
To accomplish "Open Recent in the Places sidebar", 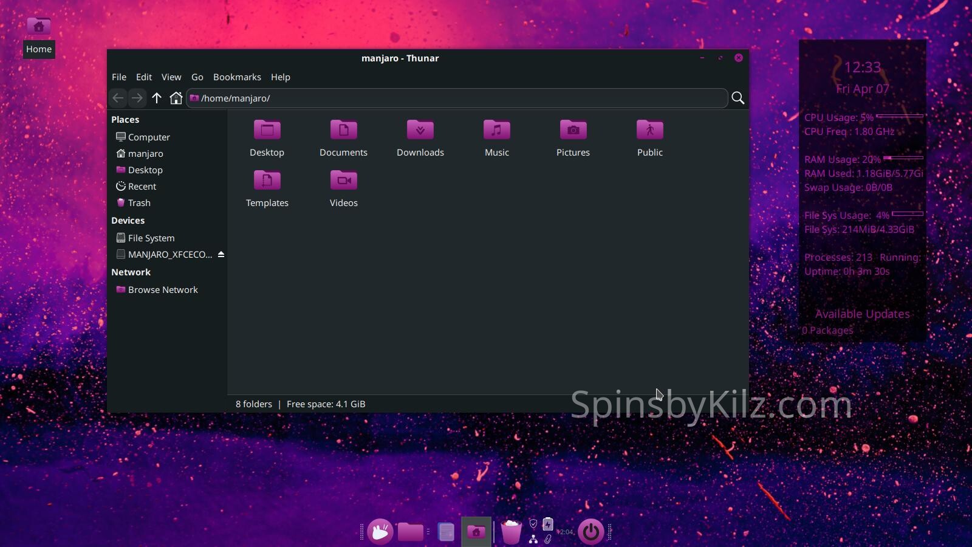I will click(142, 187).
